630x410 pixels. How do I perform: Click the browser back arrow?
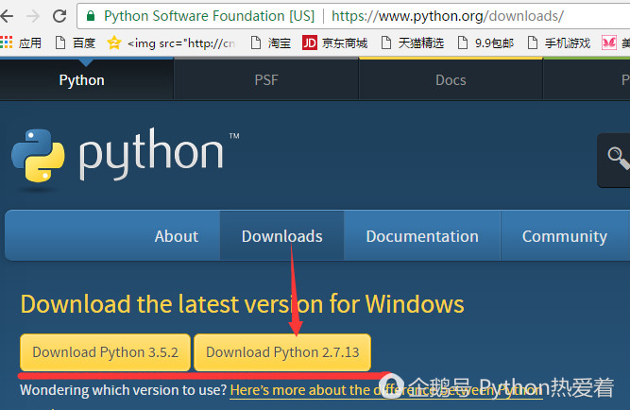pyautogui.click(x=7, y=16)
